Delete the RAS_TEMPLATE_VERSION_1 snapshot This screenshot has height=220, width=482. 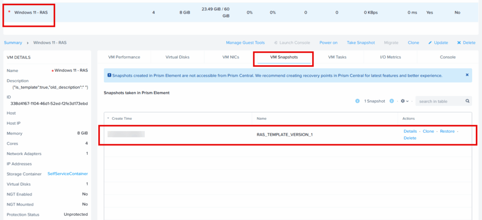[x=410, y=138]
